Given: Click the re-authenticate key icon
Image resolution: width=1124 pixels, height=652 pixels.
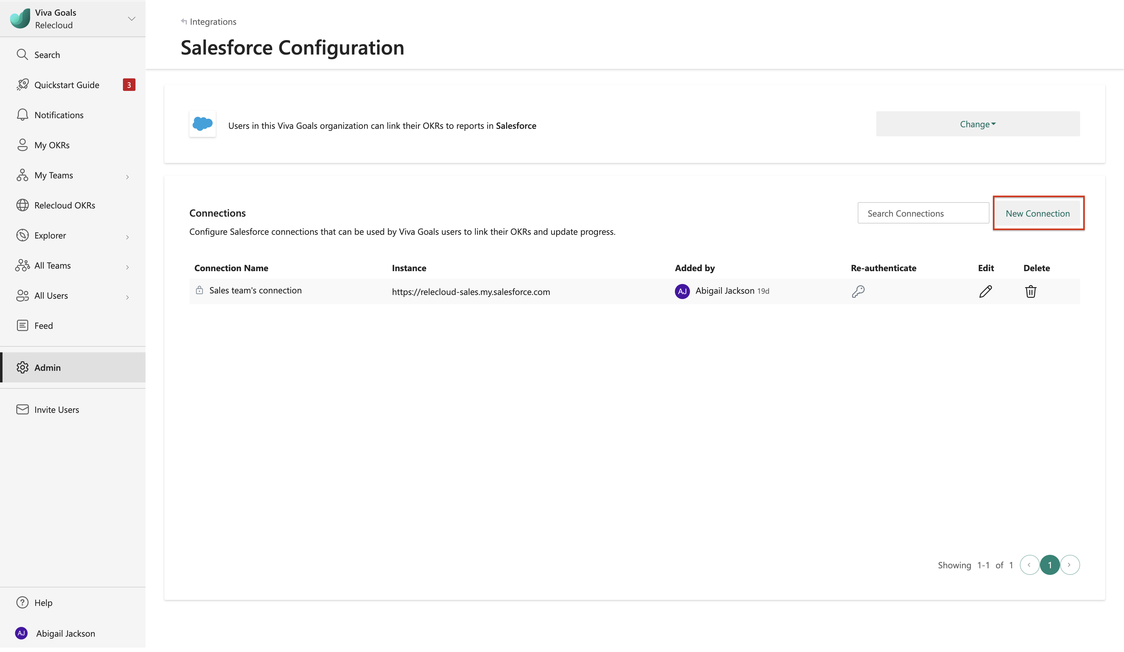Looking at the screenshot, I should pyautogui.click(x=858, y=291).
